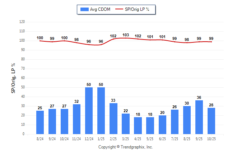Screen dimensions: 232x156
Task: Select the 8/24 bar with value 25
Action: point(40,122)
